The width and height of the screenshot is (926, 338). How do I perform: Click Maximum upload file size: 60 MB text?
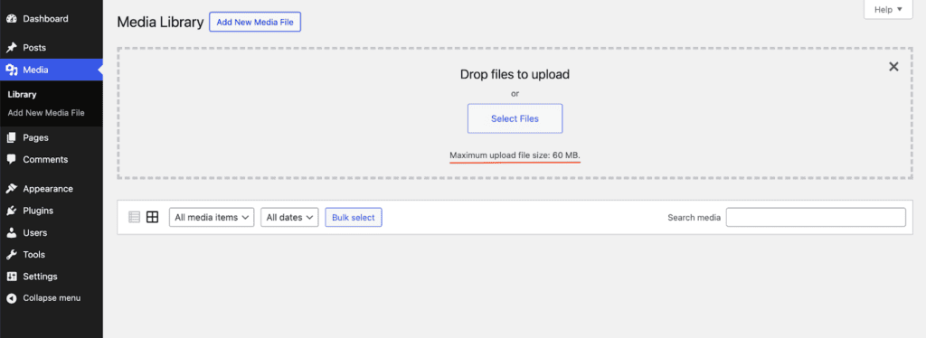pyautogui.click(x=515, y=155)
